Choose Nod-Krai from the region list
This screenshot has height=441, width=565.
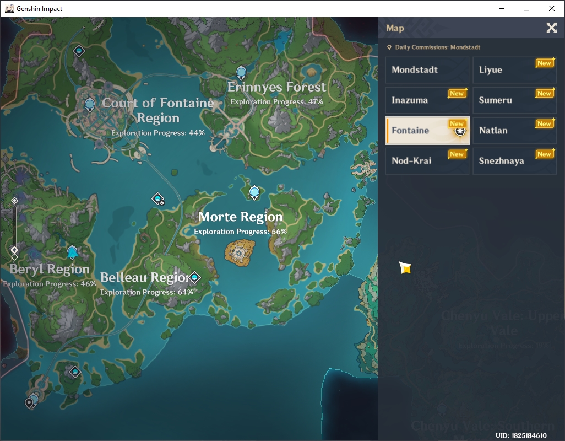(427, 160)
